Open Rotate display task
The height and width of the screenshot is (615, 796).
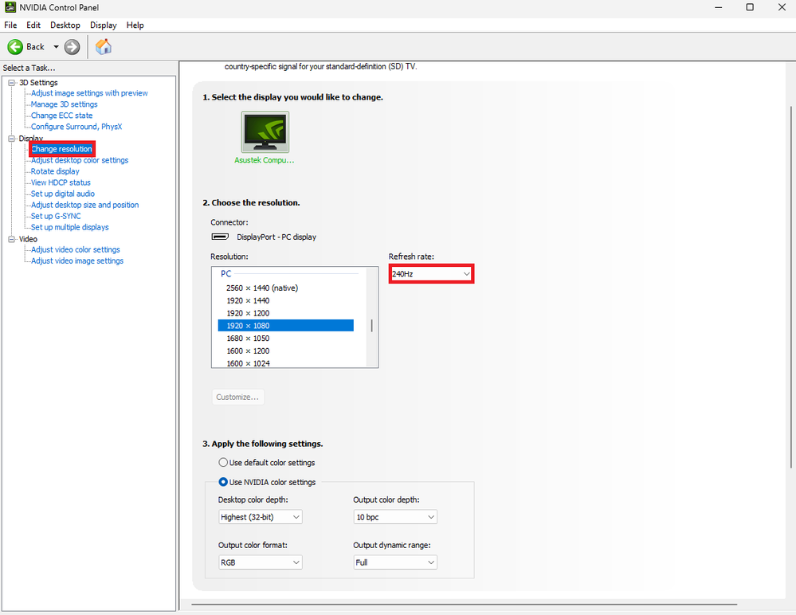coord(55,171)
